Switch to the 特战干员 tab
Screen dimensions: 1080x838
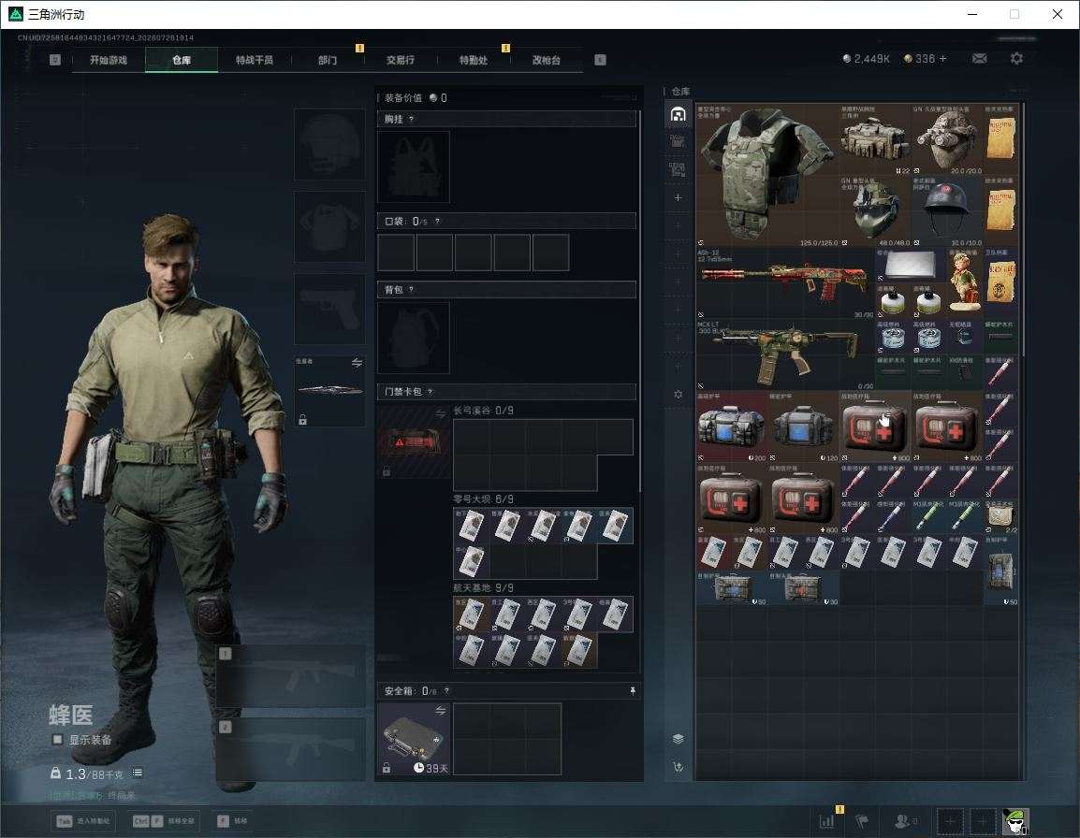tap(255, 60)
